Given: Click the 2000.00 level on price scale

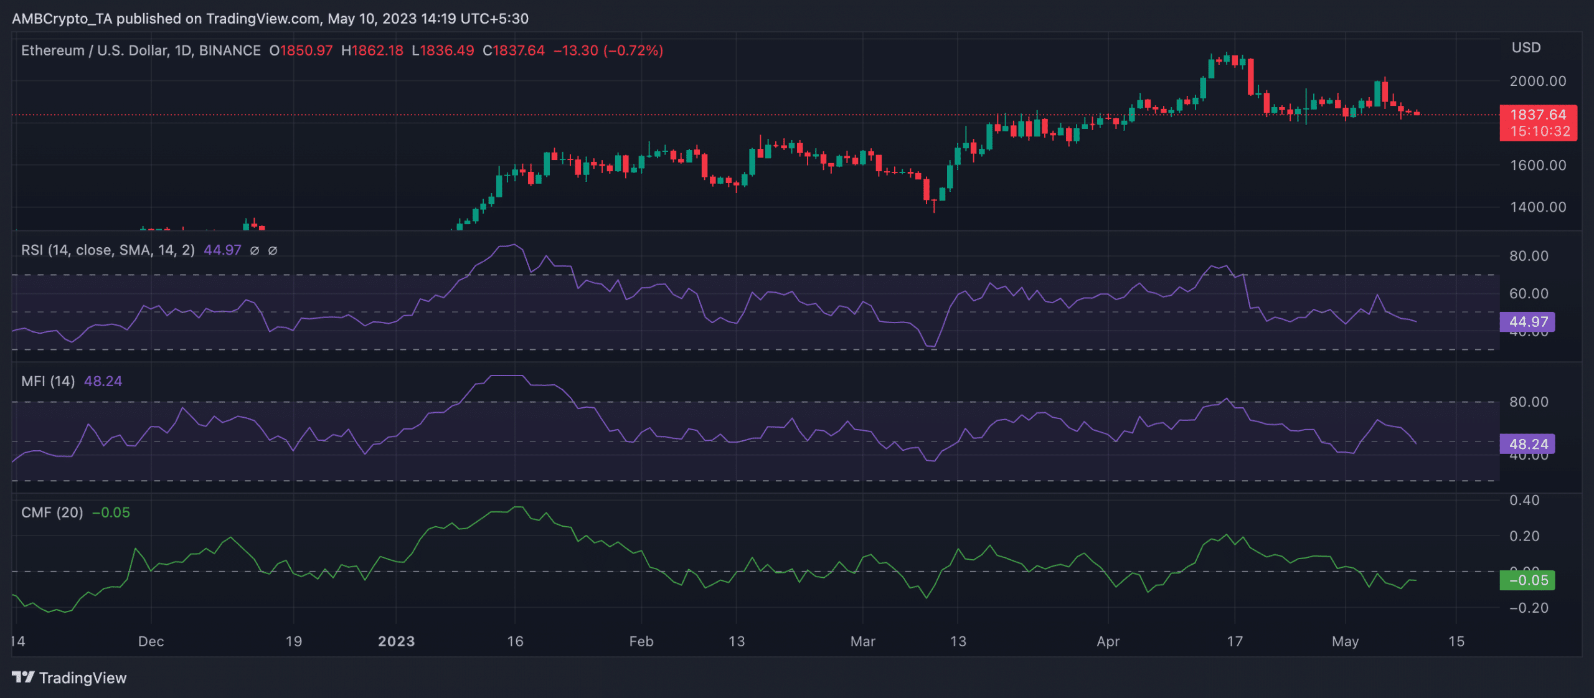Looking at the screenshot, I should tap(1537, 81).
